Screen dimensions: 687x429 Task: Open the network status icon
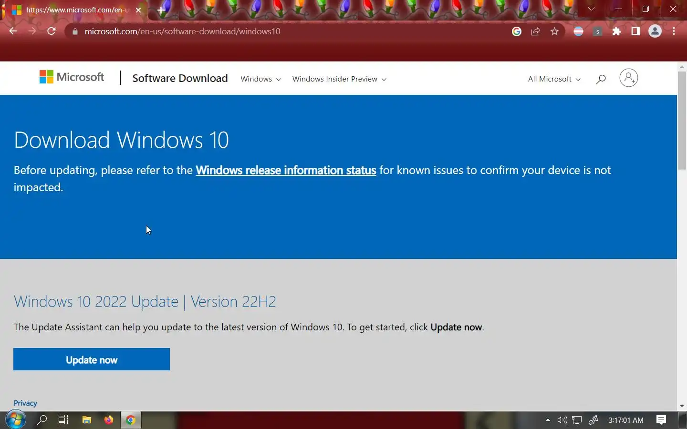click(x=577, y=420)
